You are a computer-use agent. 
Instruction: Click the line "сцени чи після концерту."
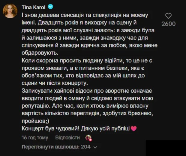(54, 82)
